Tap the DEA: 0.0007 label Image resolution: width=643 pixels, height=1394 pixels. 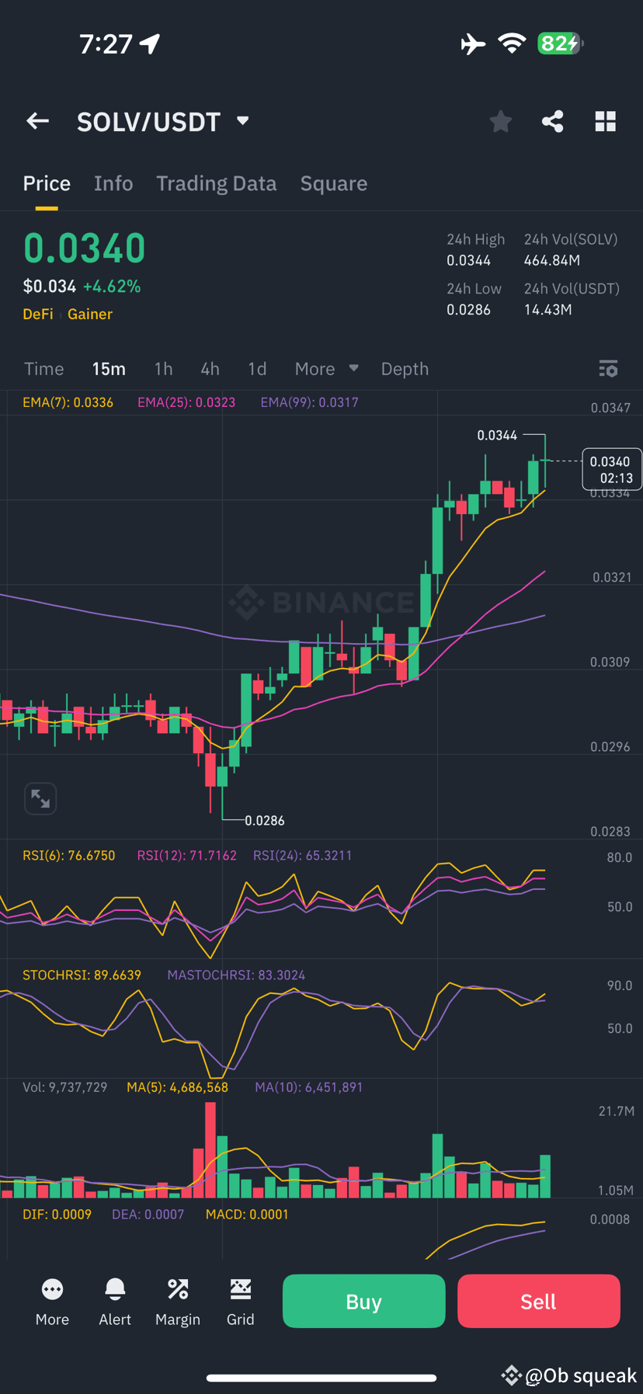click(x=148, y=1214)
